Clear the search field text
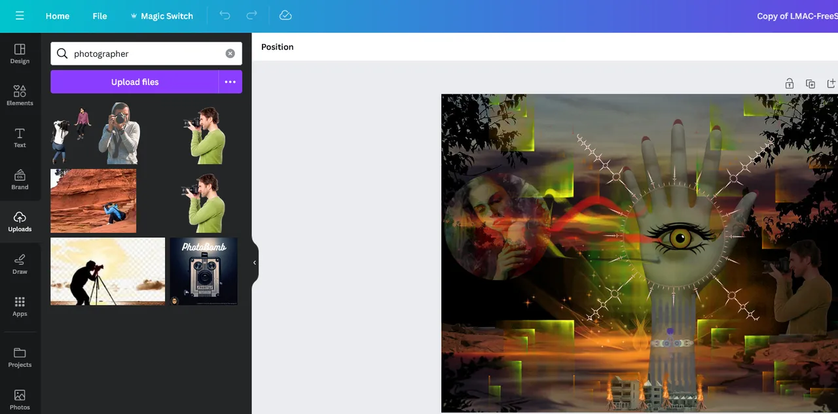The image size is (838, 414). click(x=230, y=54)
